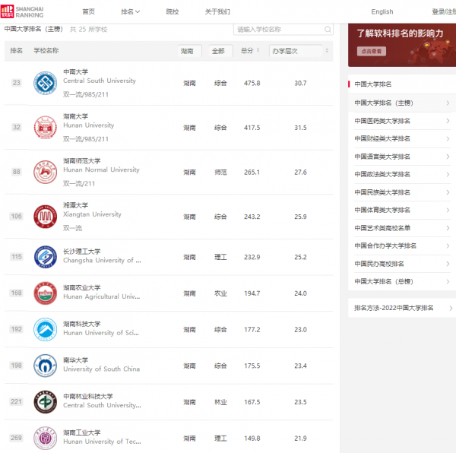Open 中国政法类大学排名 sidebar entry
Image resolution: width=456 pixels, height=453 pixels.
[x=402, y=175]
